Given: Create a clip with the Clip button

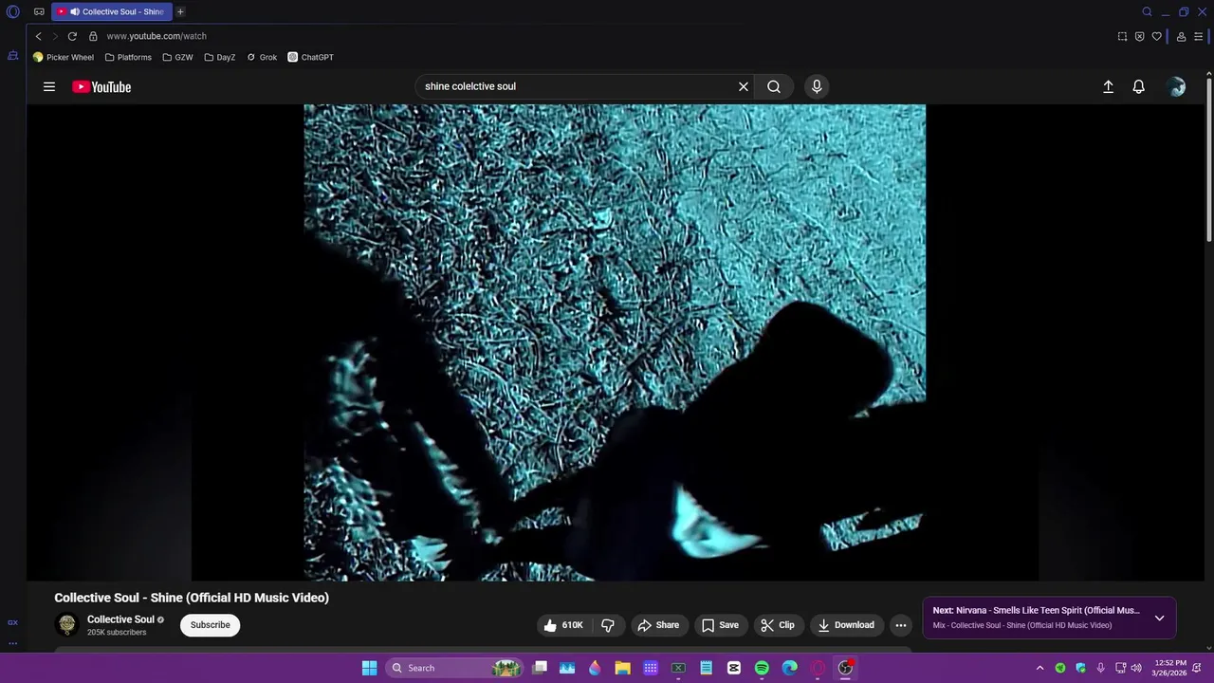Looking at the screenshot, I should pyautogui.click(x=778, y=625).
